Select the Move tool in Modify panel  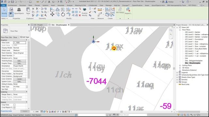point(52,14)
